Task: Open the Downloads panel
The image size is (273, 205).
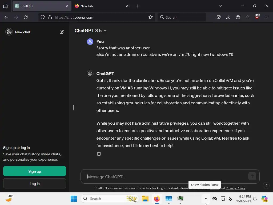Action: (228, 17)
